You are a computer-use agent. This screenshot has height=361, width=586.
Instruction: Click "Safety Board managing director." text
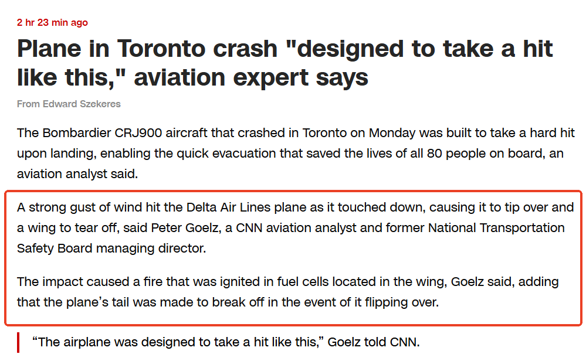click(x=111, y=248)
